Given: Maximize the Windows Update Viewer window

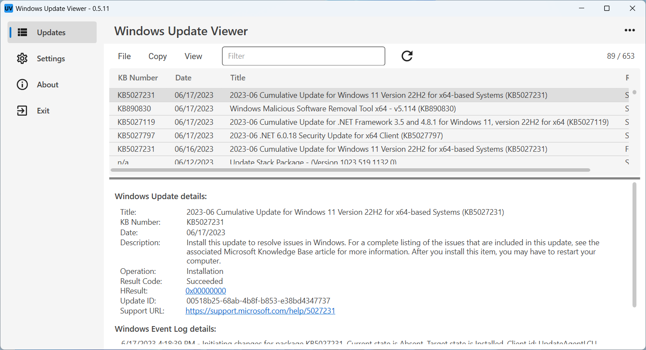Looking at the screenshot, I should [607, 8].
